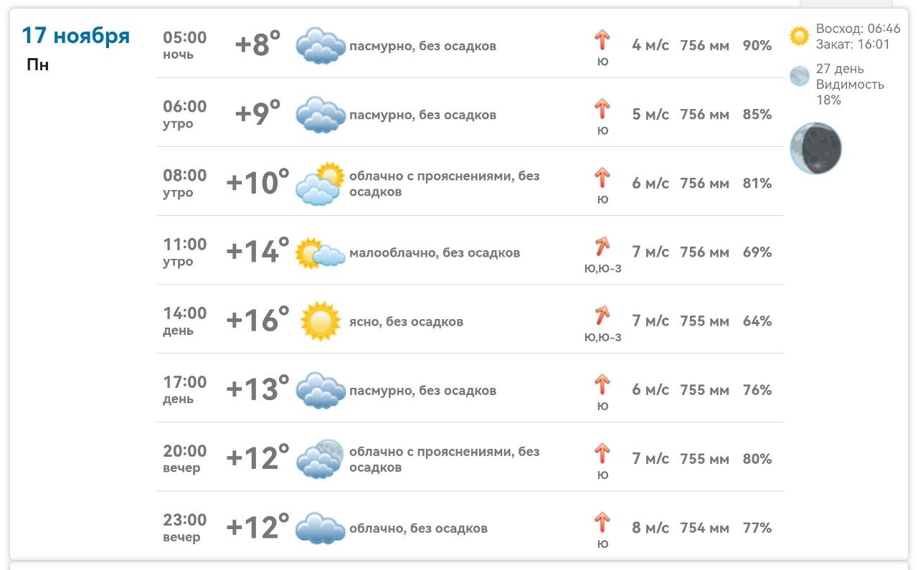The width and height of the screenshot is (918, 570).
Task: Click the ясно, без осадков description
Action: click(x=406, y=321)
